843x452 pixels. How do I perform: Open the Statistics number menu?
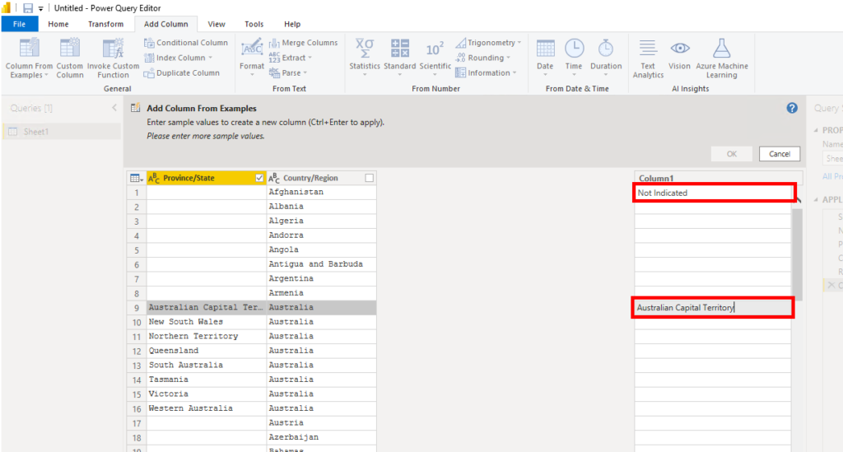pos(365,57)
